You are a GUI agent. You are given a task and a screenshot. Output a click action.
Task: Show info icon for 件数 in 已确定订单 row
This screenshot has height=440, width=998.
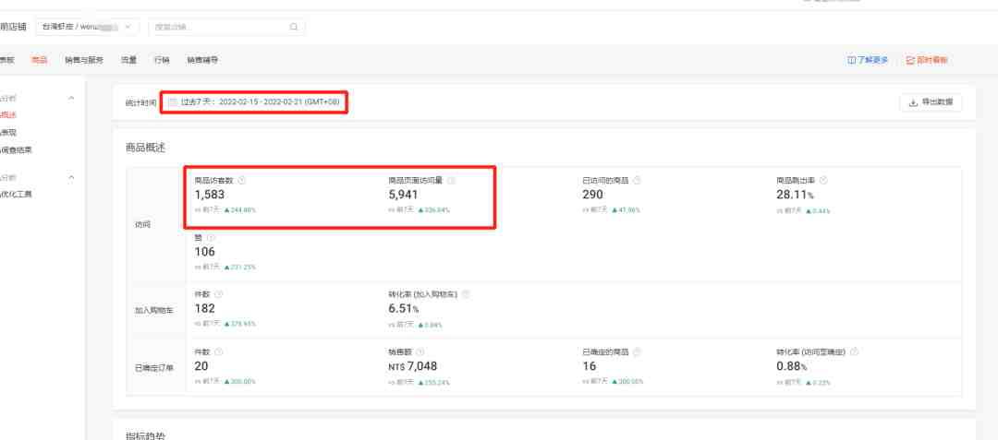[219, 351]
